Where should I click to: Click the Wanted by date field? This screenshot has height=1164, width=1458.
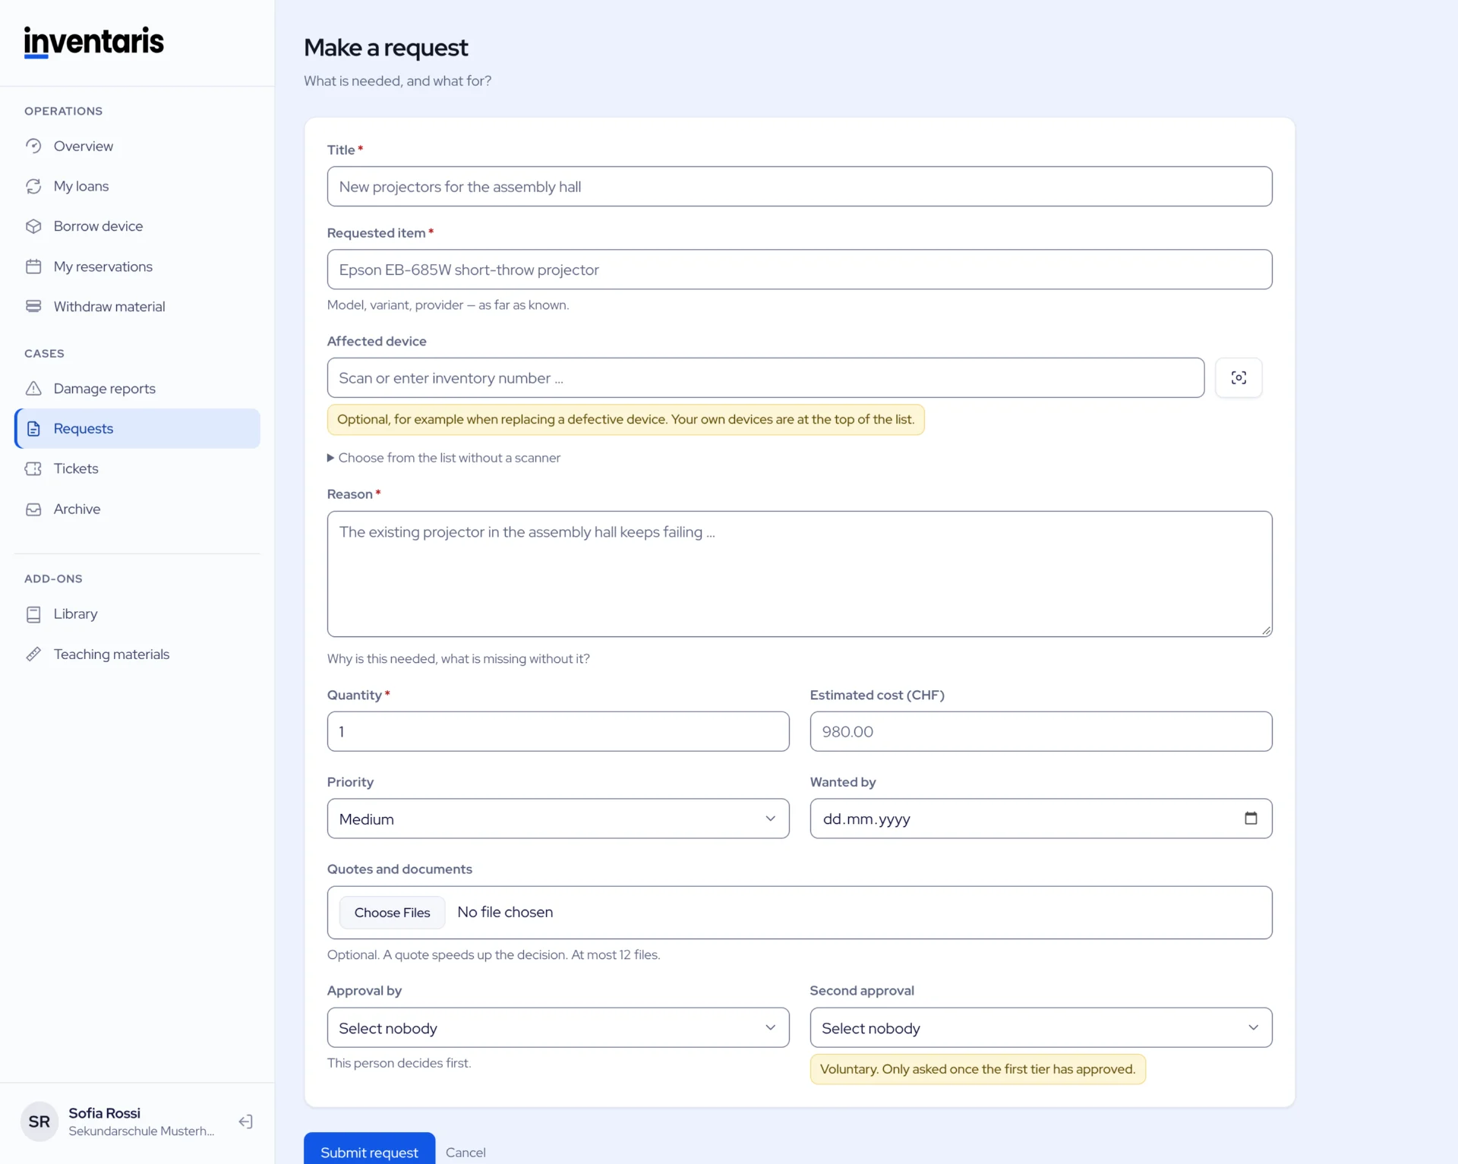1041,819
